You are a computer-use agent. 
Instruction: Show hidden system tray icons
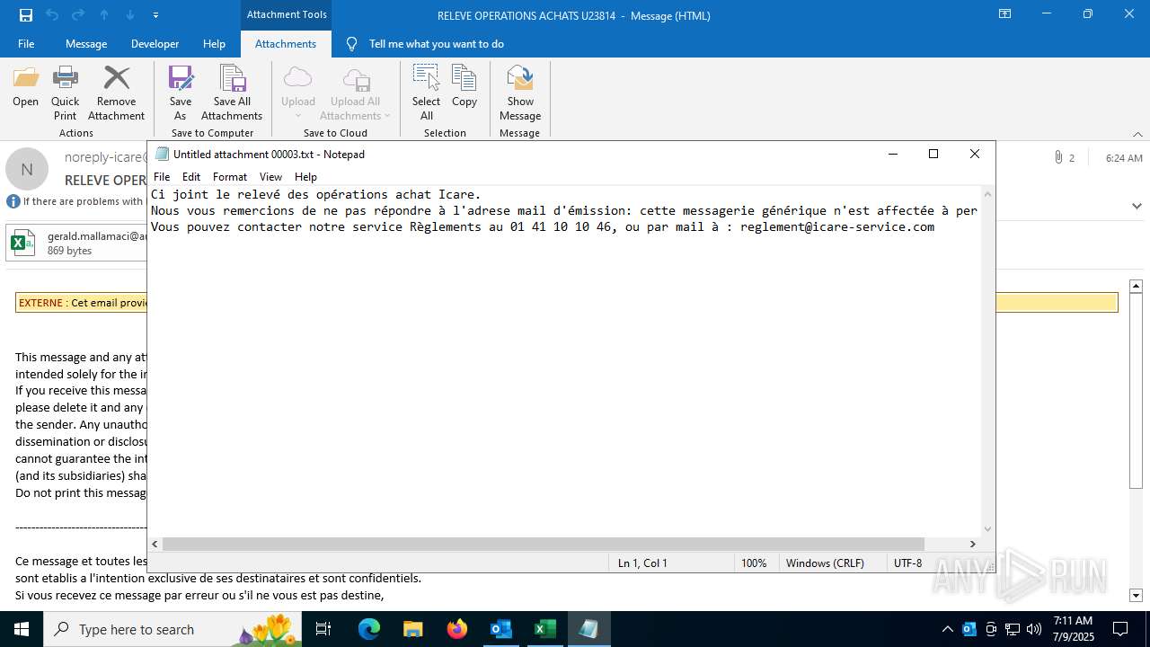click(x=947, y=629)
